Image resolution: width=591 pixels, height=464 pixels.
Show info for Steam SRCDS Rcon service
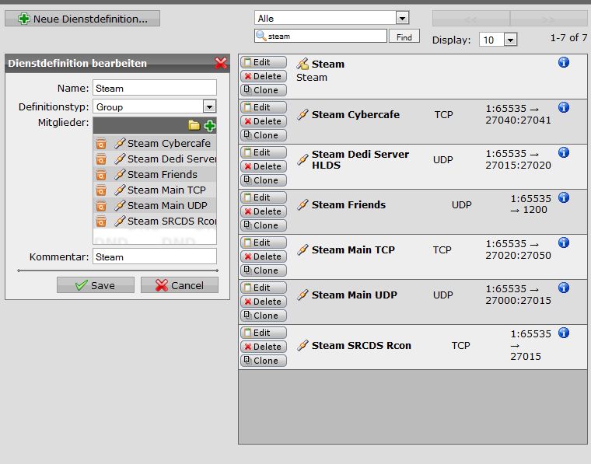(x=564, y=333)
